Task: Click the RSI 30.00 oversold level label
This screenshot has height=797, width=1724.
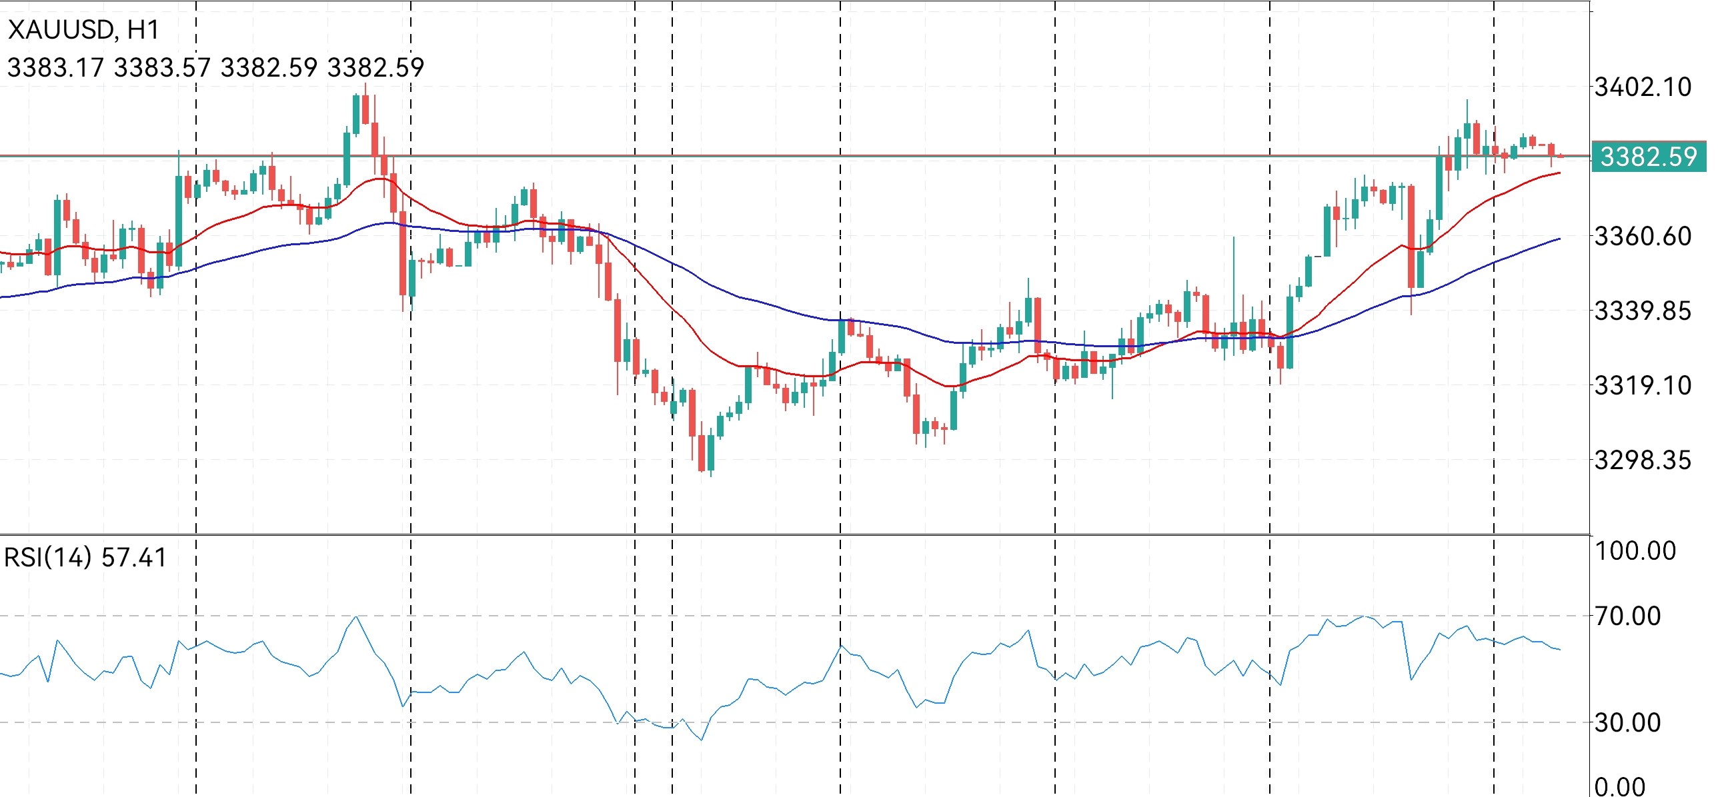Action: click(1629, 722)
